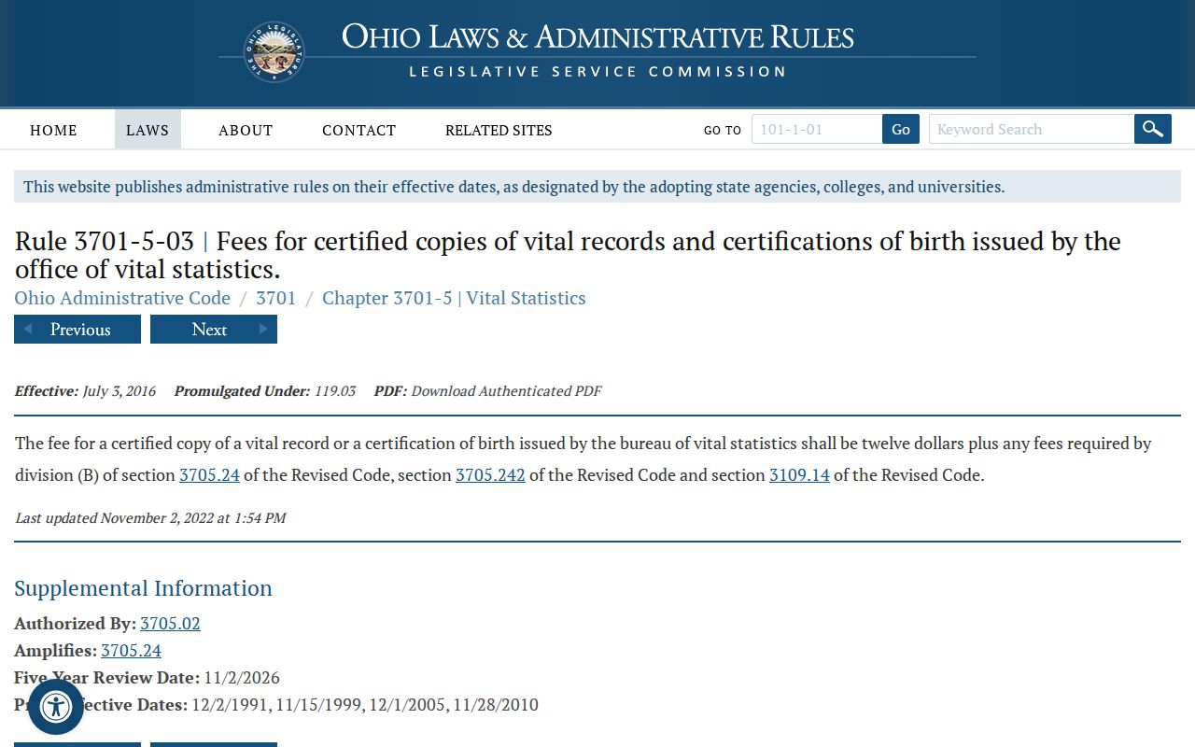
Task: Open Authorized By 3705.02 link
Action: 170,623
